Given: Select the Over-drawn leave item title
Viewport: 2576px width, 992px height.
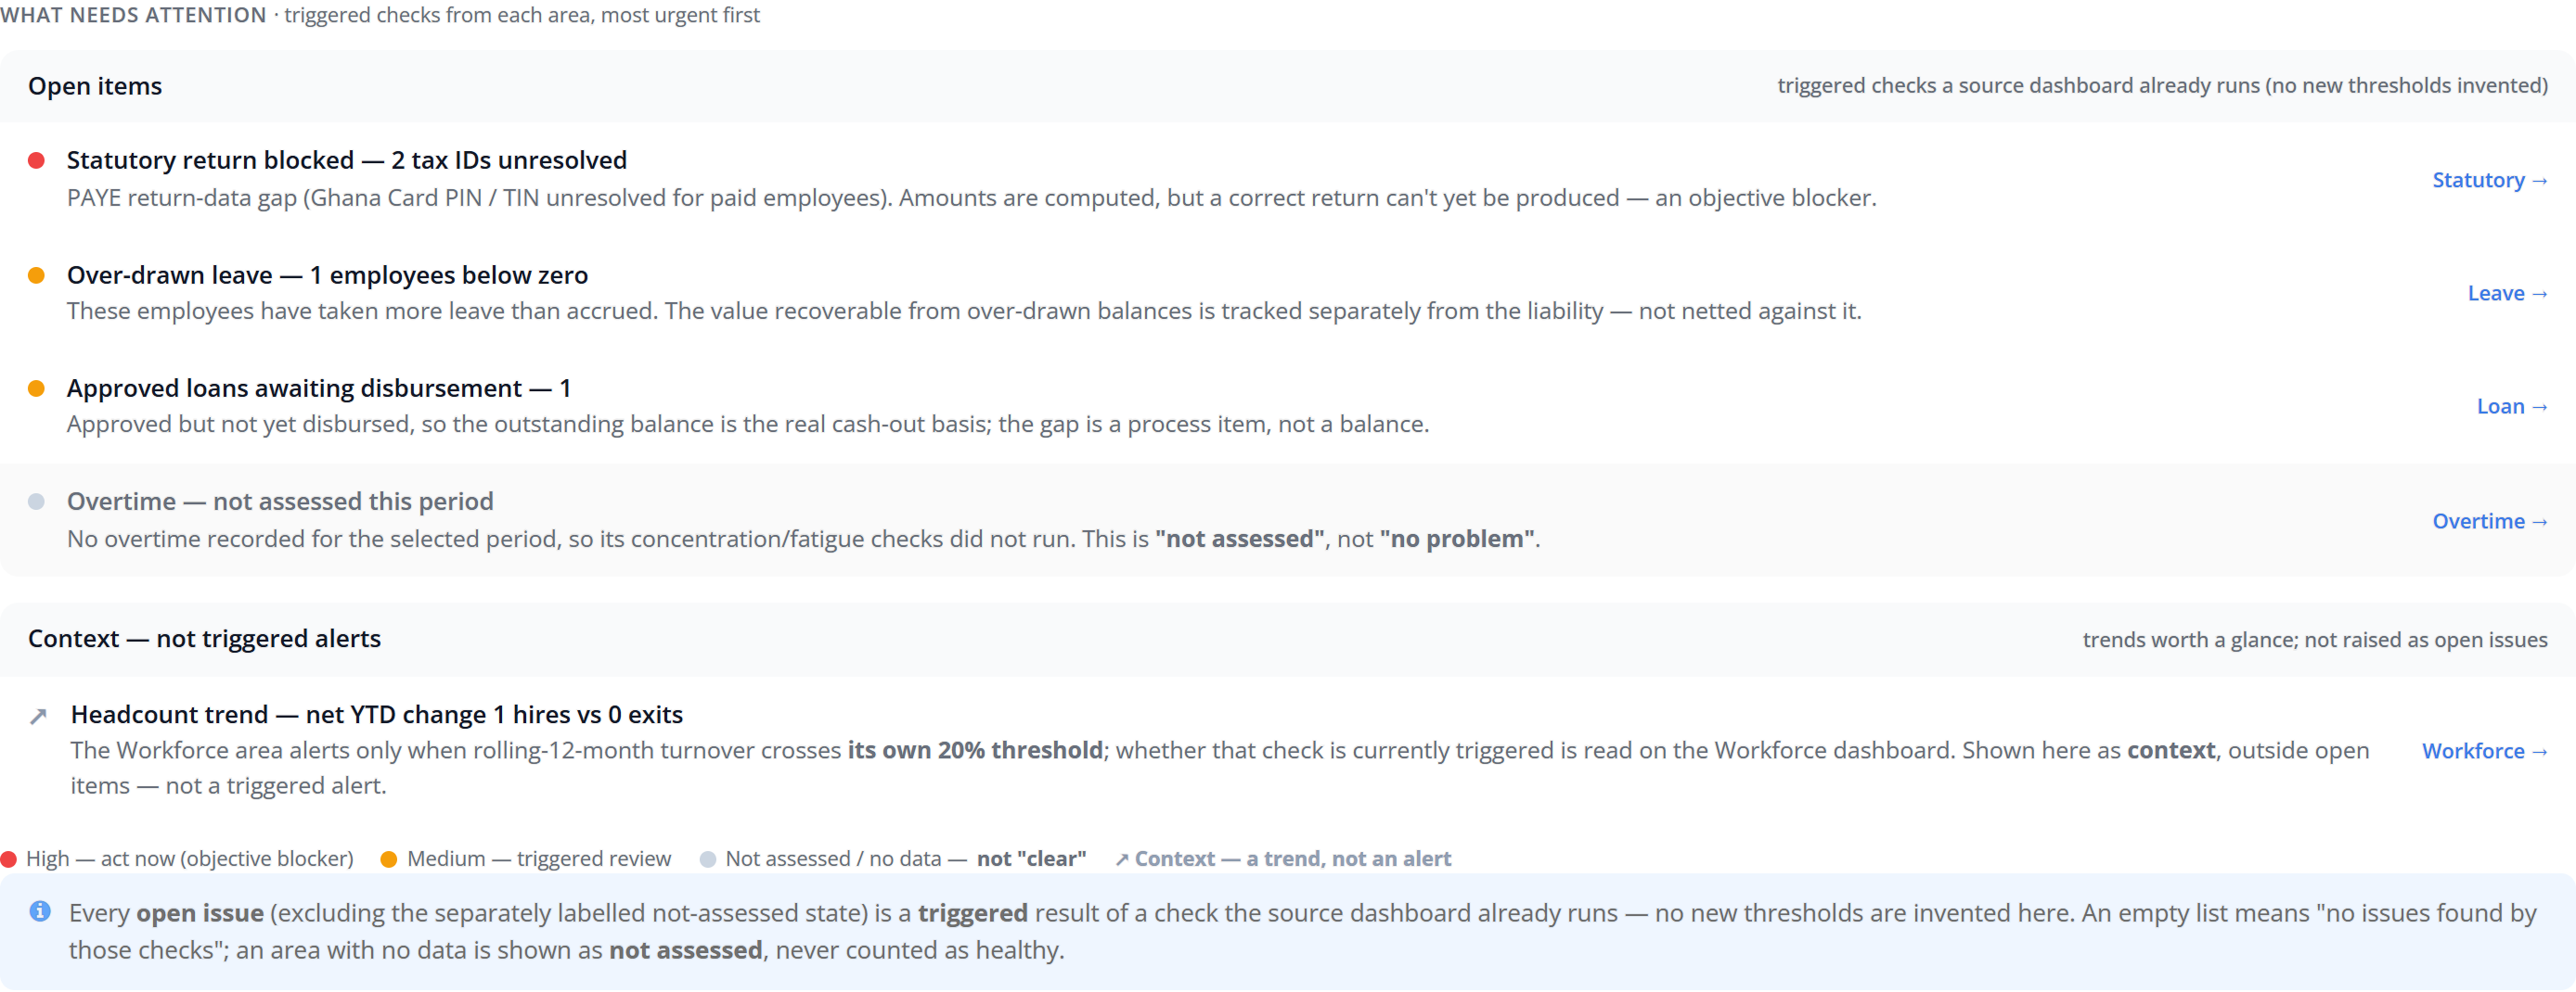Looking at the screenshot, I should tap(327, 274).
